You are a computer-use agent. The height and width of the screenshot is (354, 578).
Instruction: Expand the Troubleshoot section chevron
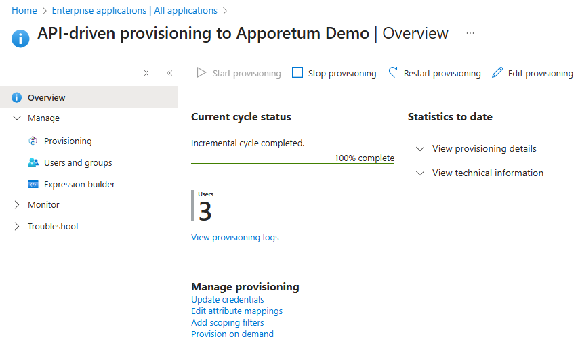(x=17, y=226)
